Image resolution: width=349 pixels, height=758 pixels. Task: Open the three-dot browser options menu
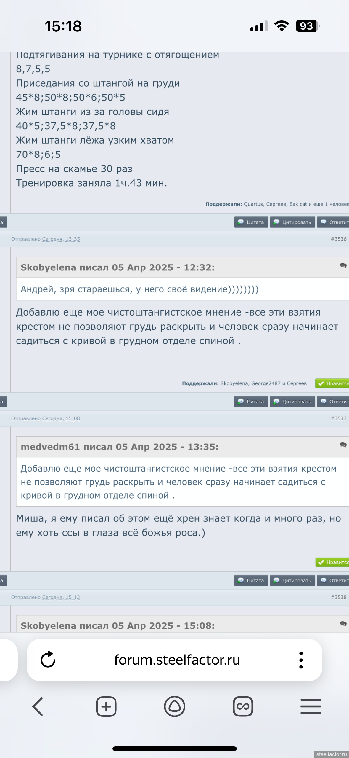click(301, 660)
